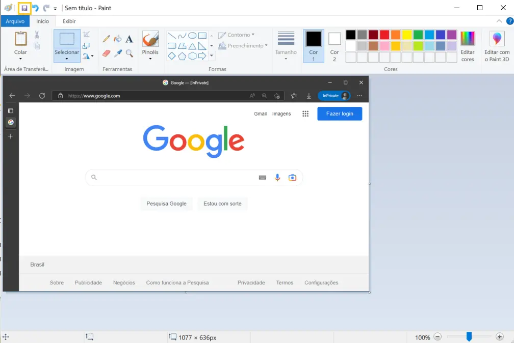Click Pesquisa Google button in canvas
The image size is (514, 343).
[x=167, y=204]
